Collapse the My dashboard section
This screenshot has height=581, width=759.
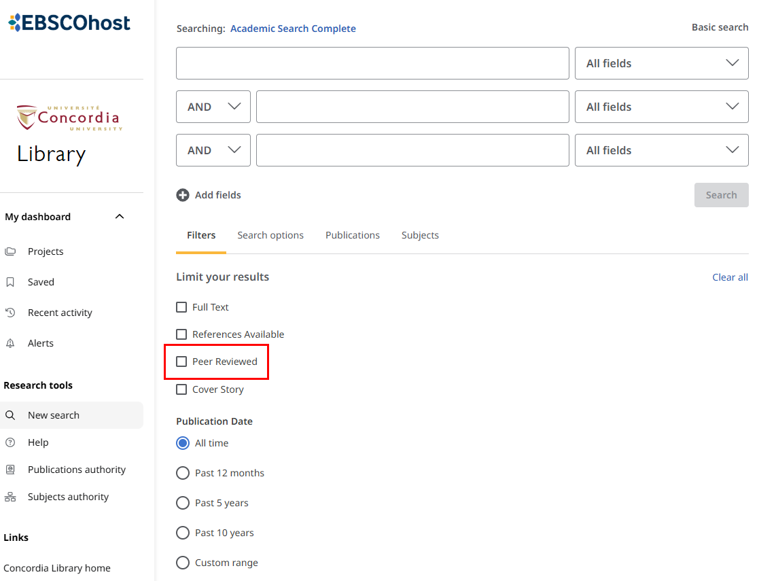(120, 217)
